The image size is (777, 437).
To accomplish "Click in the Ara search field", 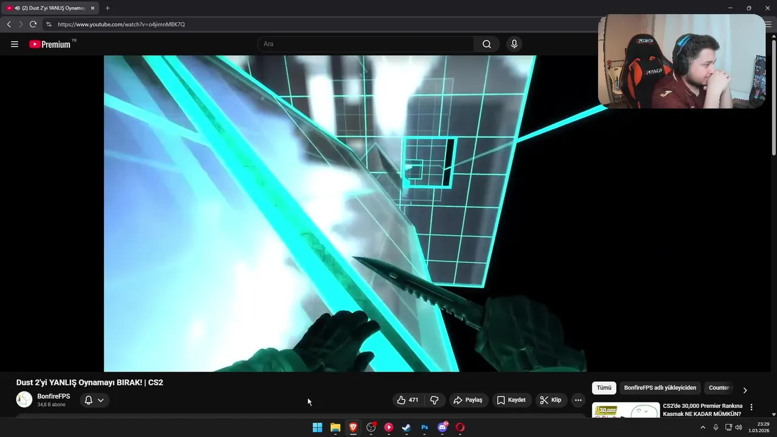I will (x=366, y=44).
